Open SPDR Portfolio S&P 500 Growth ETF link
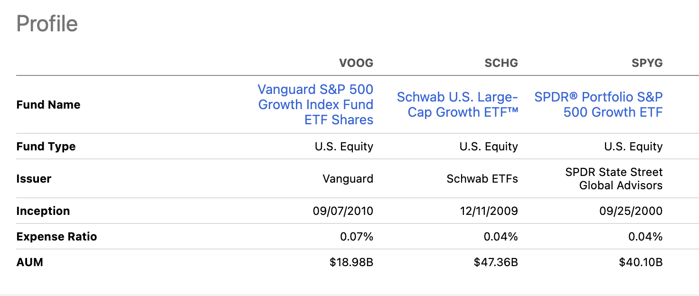 click(x=598, y=104)
